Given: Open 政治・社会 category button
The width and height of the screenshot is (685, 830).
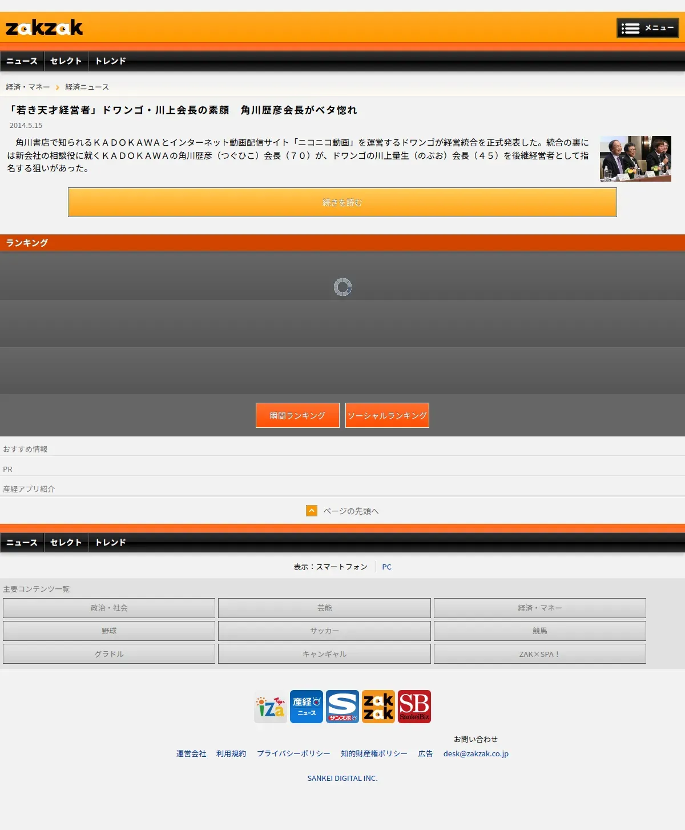Looking at the screenshot, I should click(x=109, y=608).
